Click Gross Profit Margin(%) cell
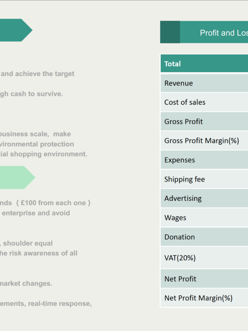Viewport: 248px width, 331px height. pos(204,141)
